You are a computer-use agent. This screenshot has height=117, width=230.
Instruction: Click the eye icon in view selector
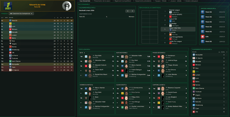tap(11, 13)
